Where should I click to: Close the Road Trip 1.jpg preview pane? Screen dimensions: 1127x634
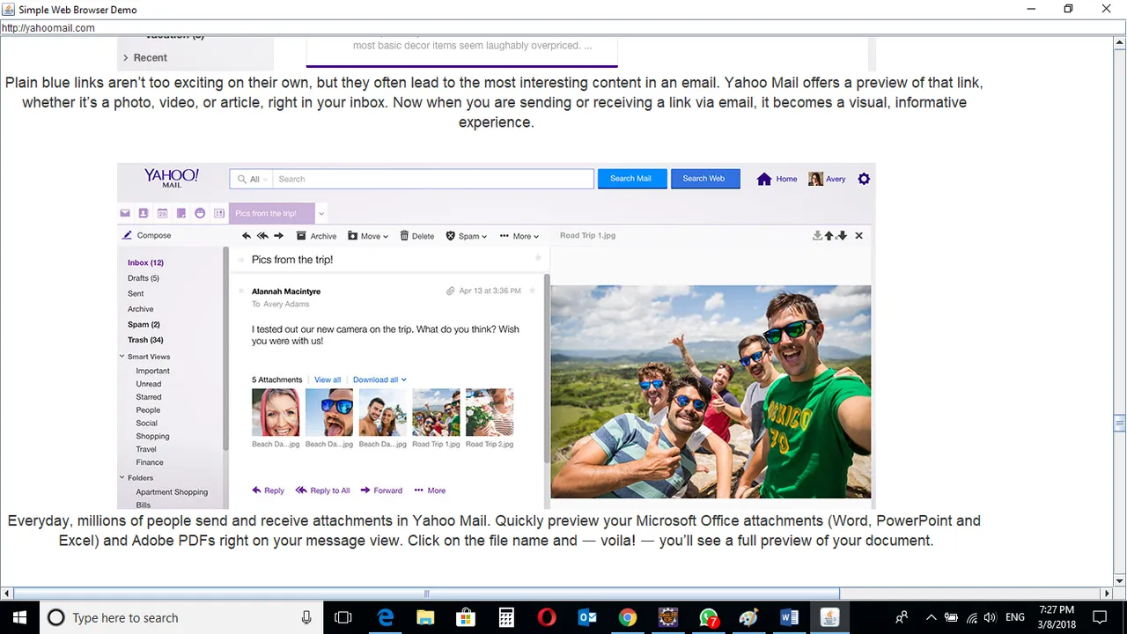(859, 236)
